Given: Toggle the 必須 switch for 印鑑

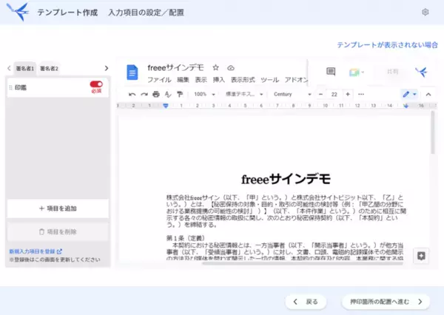Looking at the screenshot, I should 96,84.
